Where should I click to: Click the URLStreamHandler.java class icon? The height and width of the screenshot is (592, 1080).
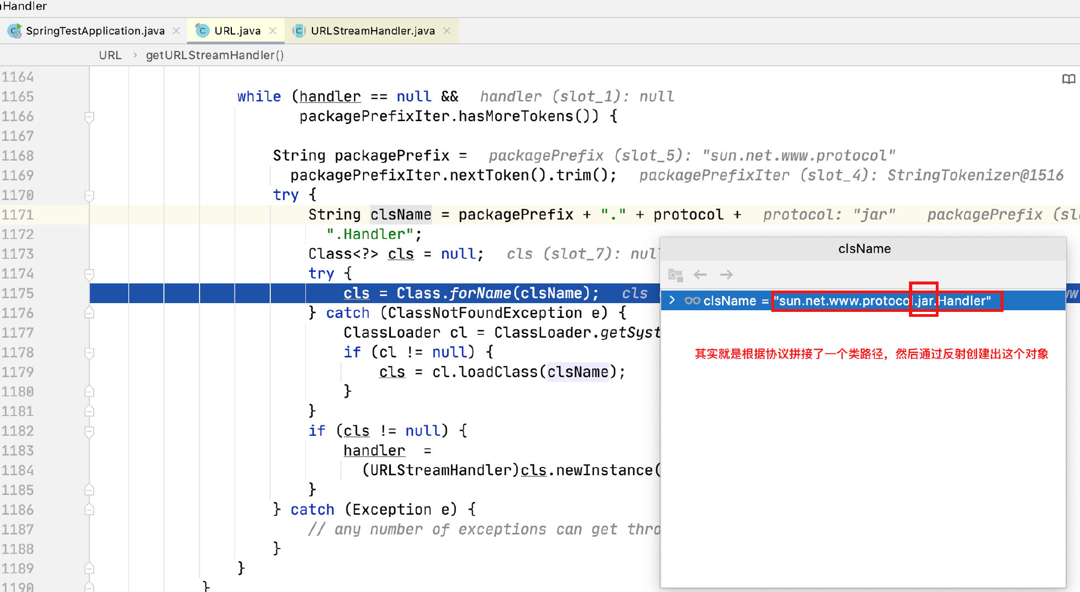click(x=298, y=31)
